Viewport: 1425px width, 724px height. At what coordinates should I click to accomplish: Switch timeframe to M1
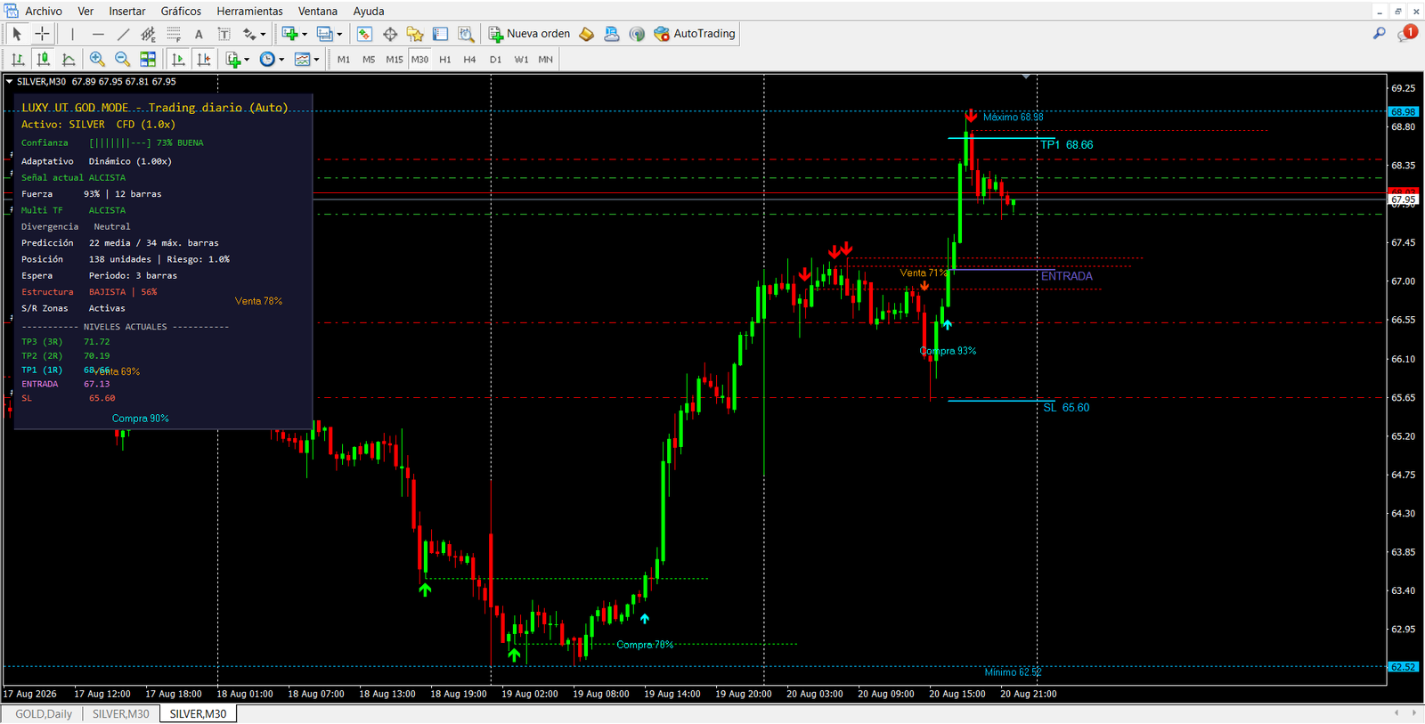pyautogui.click(x=344, y=60)
